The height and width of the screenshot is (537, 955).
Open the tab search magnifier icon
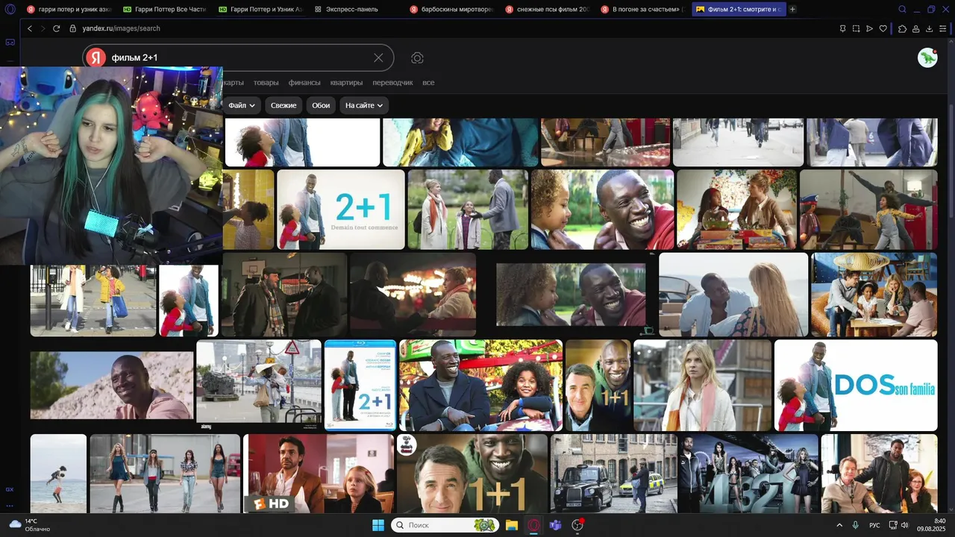click(902, 9)
